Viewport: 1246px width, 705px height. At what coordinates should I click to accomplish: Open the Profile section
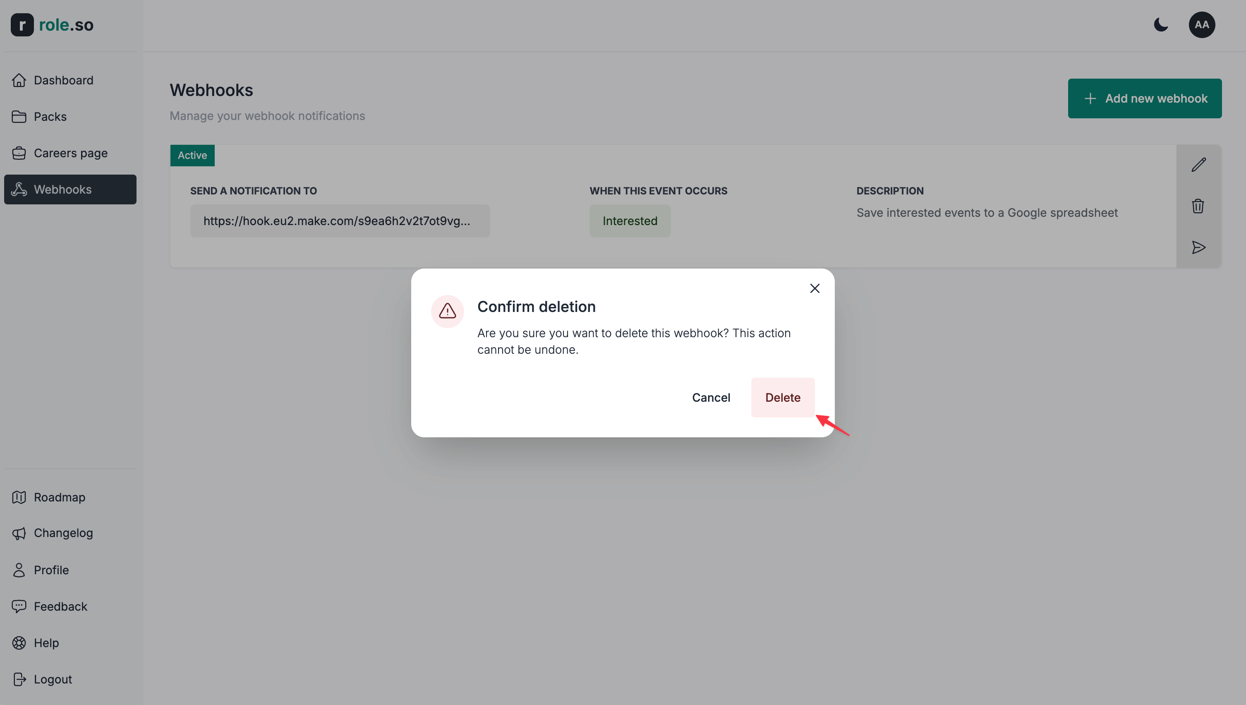point(51,570)
